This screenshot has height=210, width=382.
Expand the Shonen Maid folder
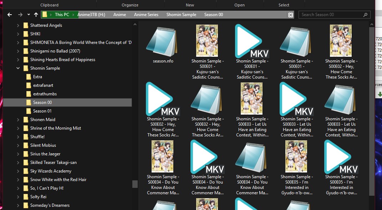pyautogui.click(x=18, y=120)
